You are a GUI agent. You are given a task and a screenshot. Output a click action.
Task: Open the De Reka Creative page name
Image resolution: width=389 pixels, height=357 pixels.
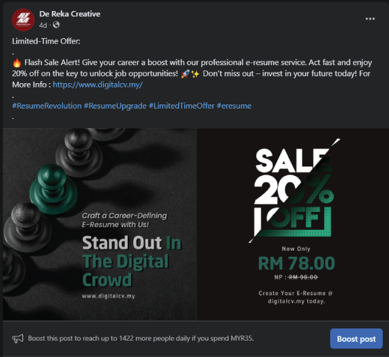pos(70,14)
